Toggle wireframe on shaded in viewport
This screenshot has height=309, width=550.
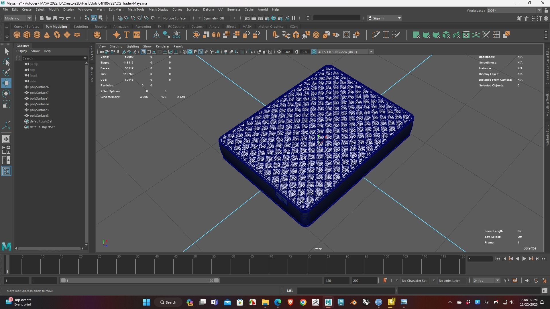click(x=201, y=52)
